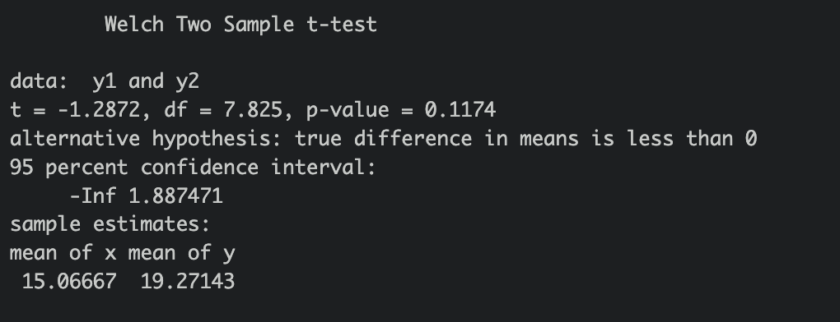Screen dimensions: 840x322
Task: Click the word difference in hypothesis line
Action: [x=413, y=139]
